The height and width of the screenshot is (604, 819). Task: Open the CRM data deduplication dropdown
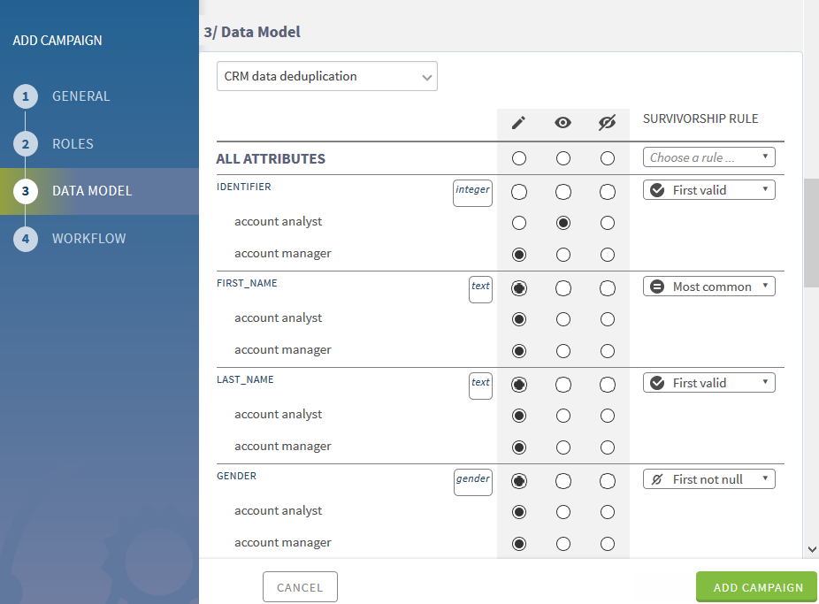tap(327, 77)
